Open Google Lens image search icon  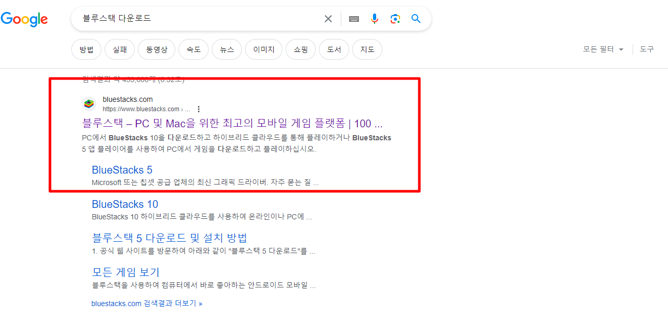pos(395,19)
